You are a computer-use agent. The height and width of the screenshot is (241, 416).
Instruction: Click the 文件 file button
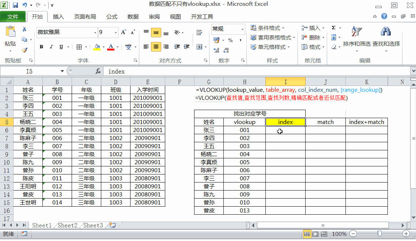coord(13,17)
